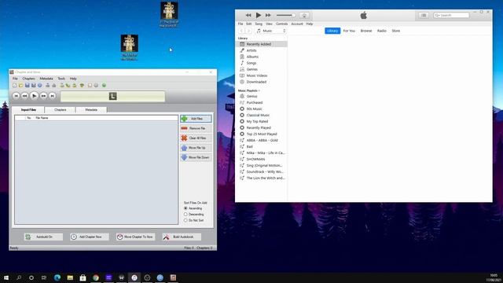Viewport: 503px width, 283px height.
Task: Click the iTunes forward navigation arrow
Action: 248,31
